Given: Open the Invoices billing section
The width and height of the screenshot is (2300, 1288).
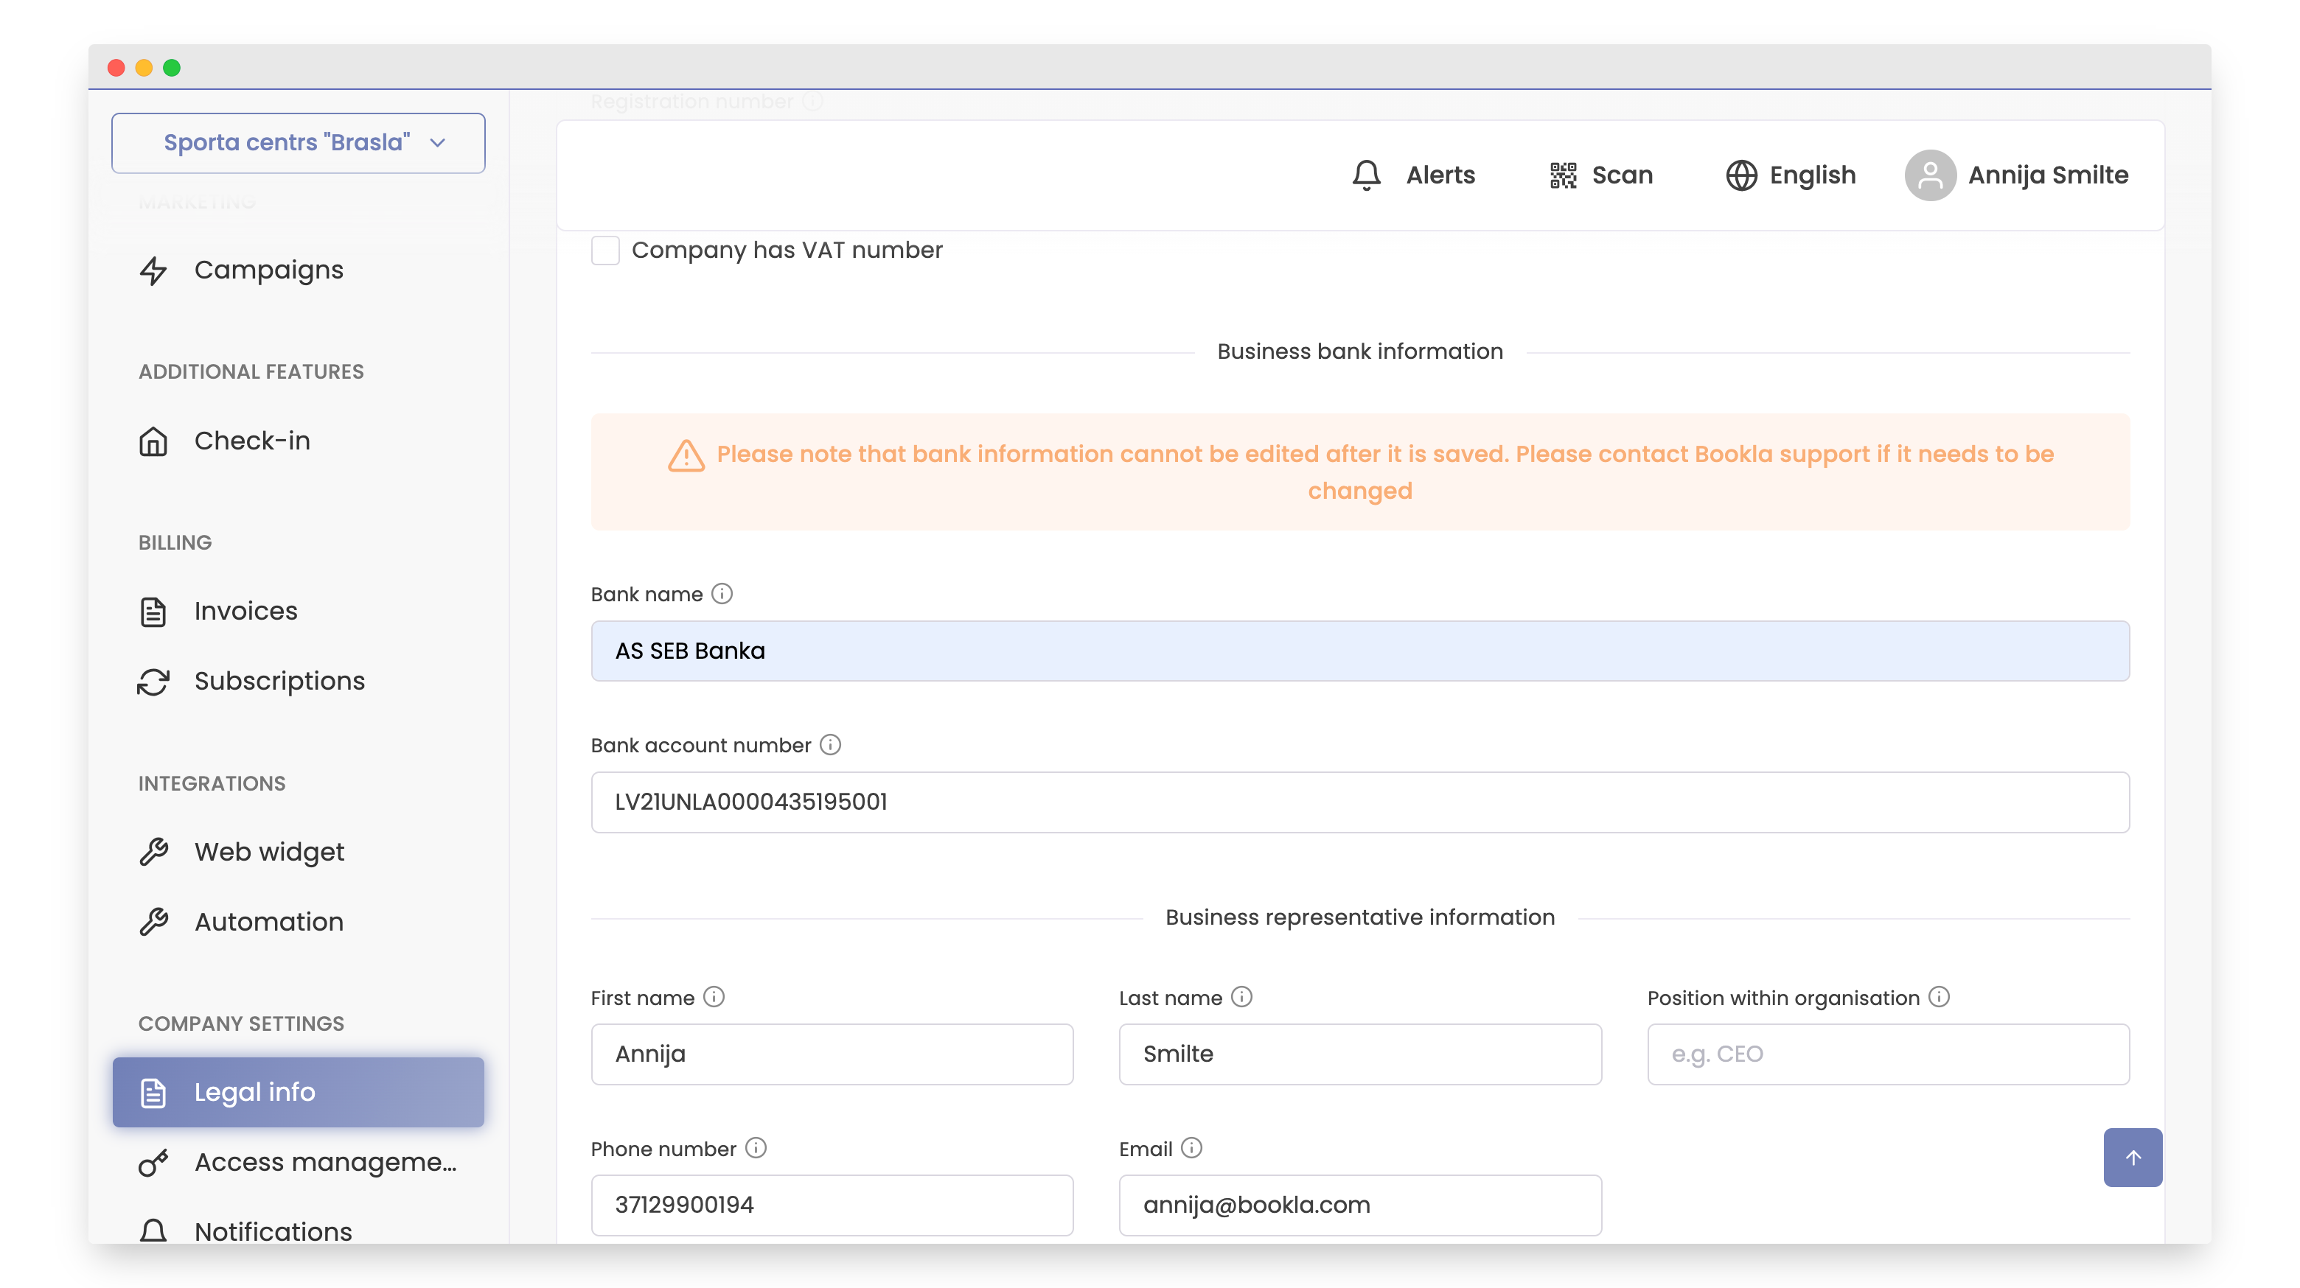Looking at the screenshot, I should (245, 611).
